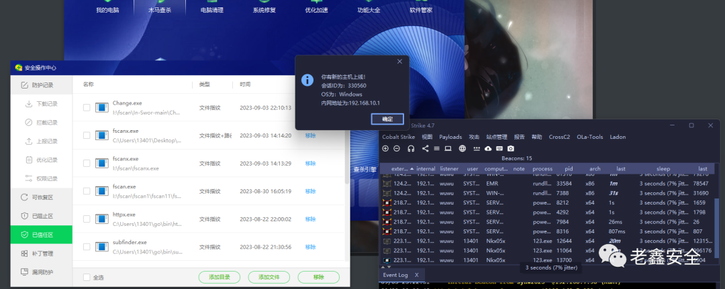
Task: Select the 防护记录 sidebar section
Action: tap(42, 85)
